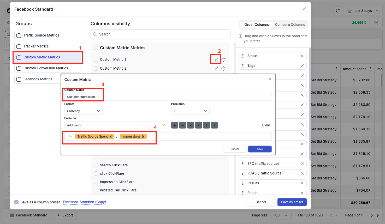Click the edit pencil for Custom Metric 1
385x224 pixels.
click(216, 59)
